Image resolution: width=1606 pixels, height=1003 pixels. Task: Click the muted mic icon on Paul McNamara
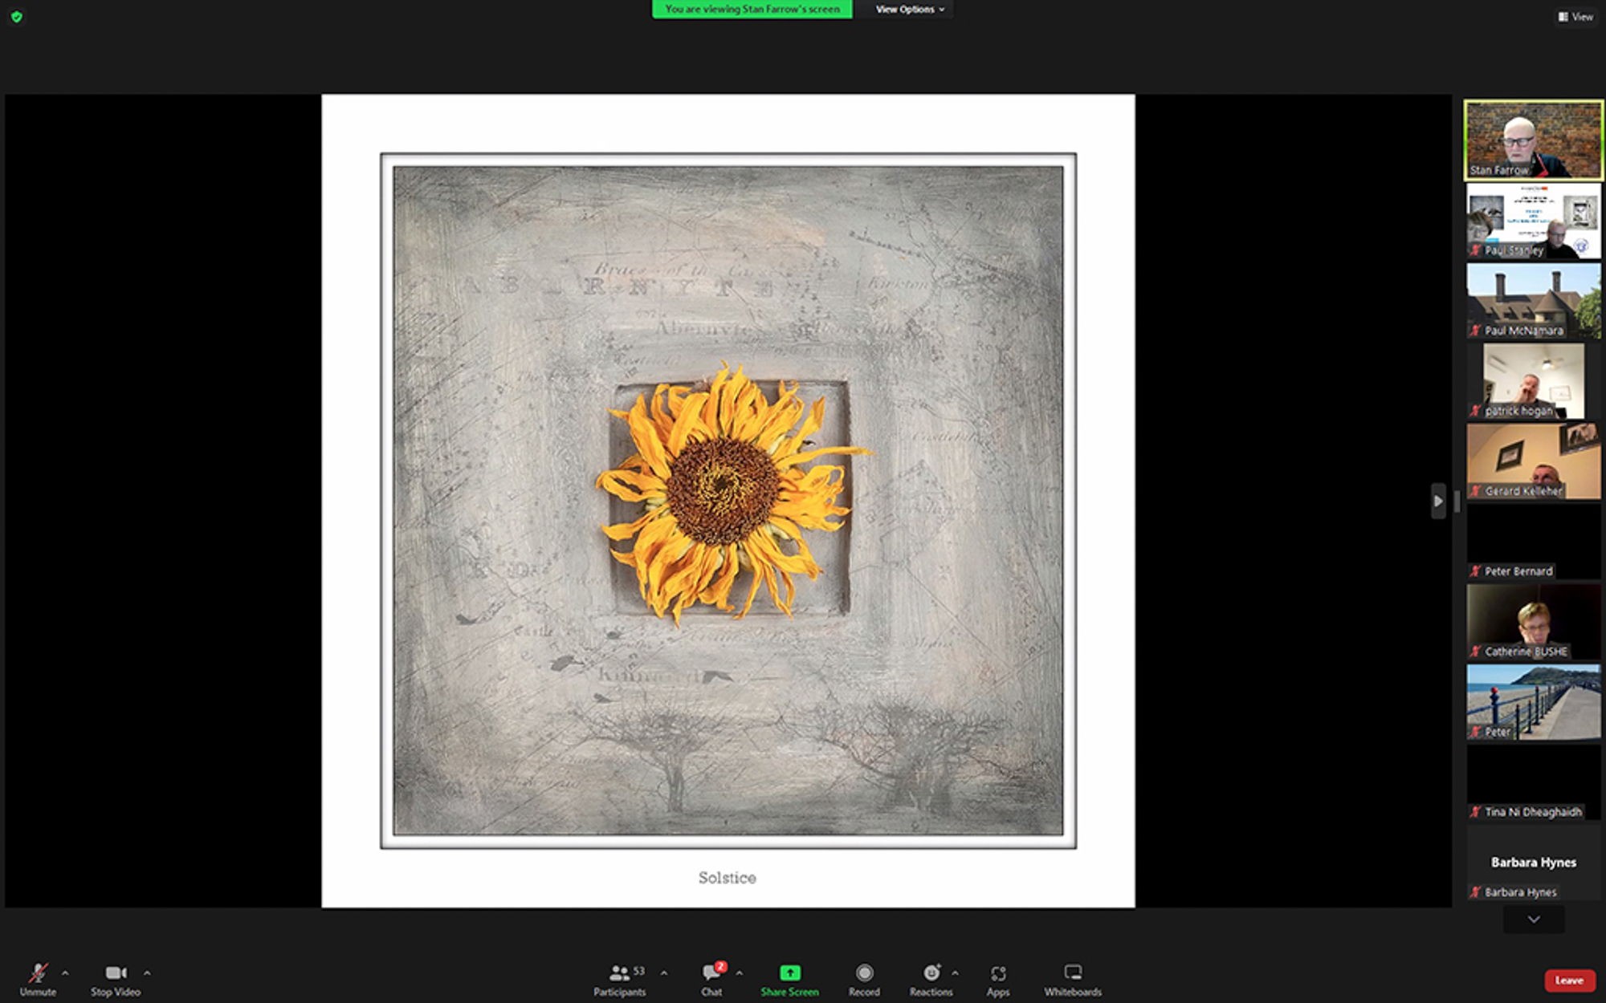pos(1475,331)
